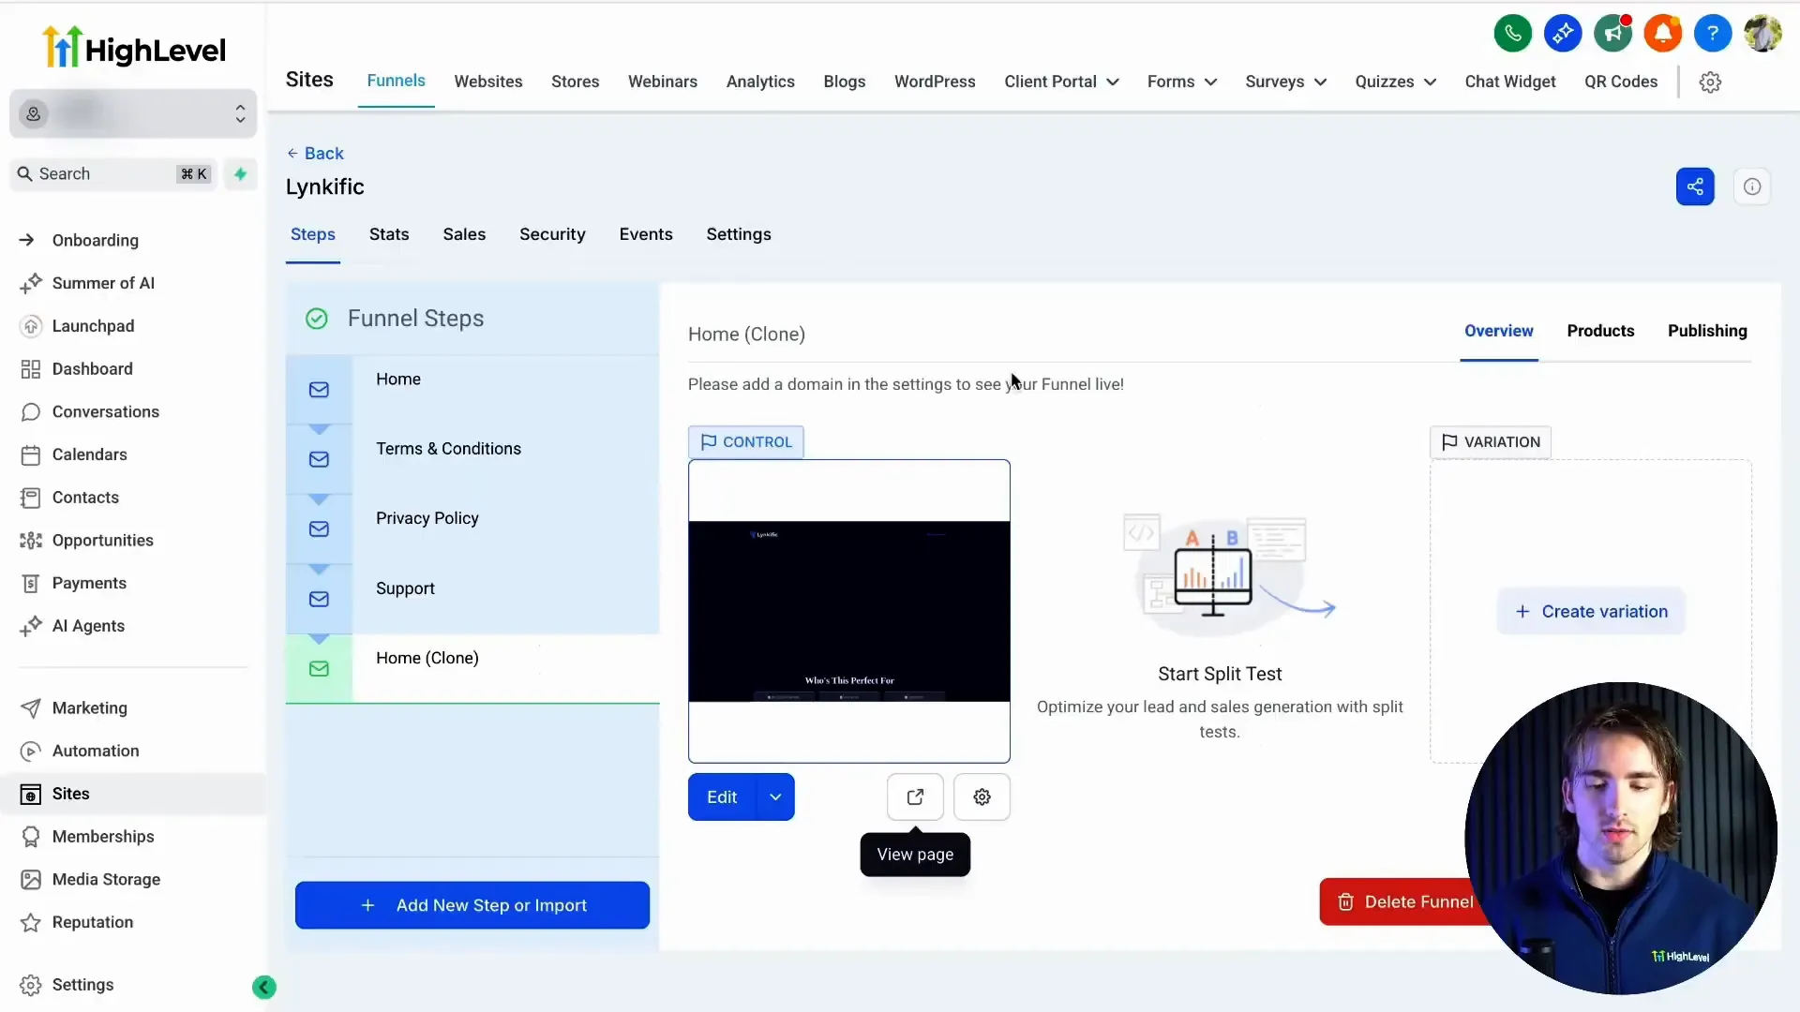The height and width of the screenshot is (1012, 1800).
Task: Open the blue AI sparkle assistant icon
Action: [1563, 34]
